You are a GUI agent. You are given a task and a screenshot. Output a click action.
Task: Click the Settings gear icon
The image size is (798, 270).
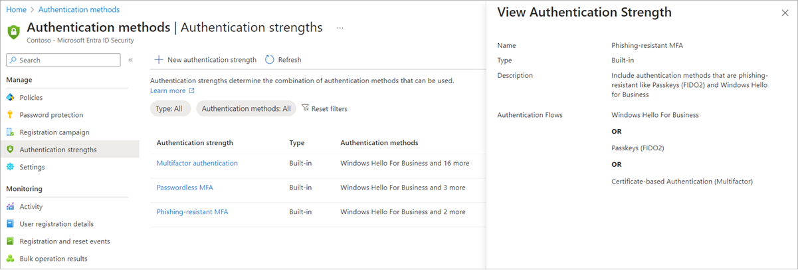[10, 166]
